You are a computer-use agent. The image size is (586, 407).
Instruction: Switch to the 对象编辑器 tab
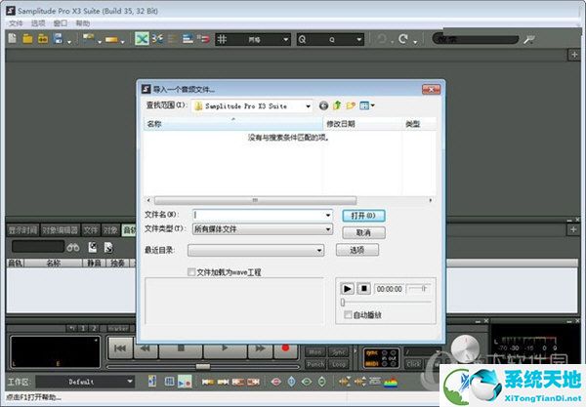(x=60, y=230)
